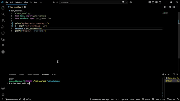Open the Edit menu
Screen dimensions: 180x101
(x=12, y=2)
